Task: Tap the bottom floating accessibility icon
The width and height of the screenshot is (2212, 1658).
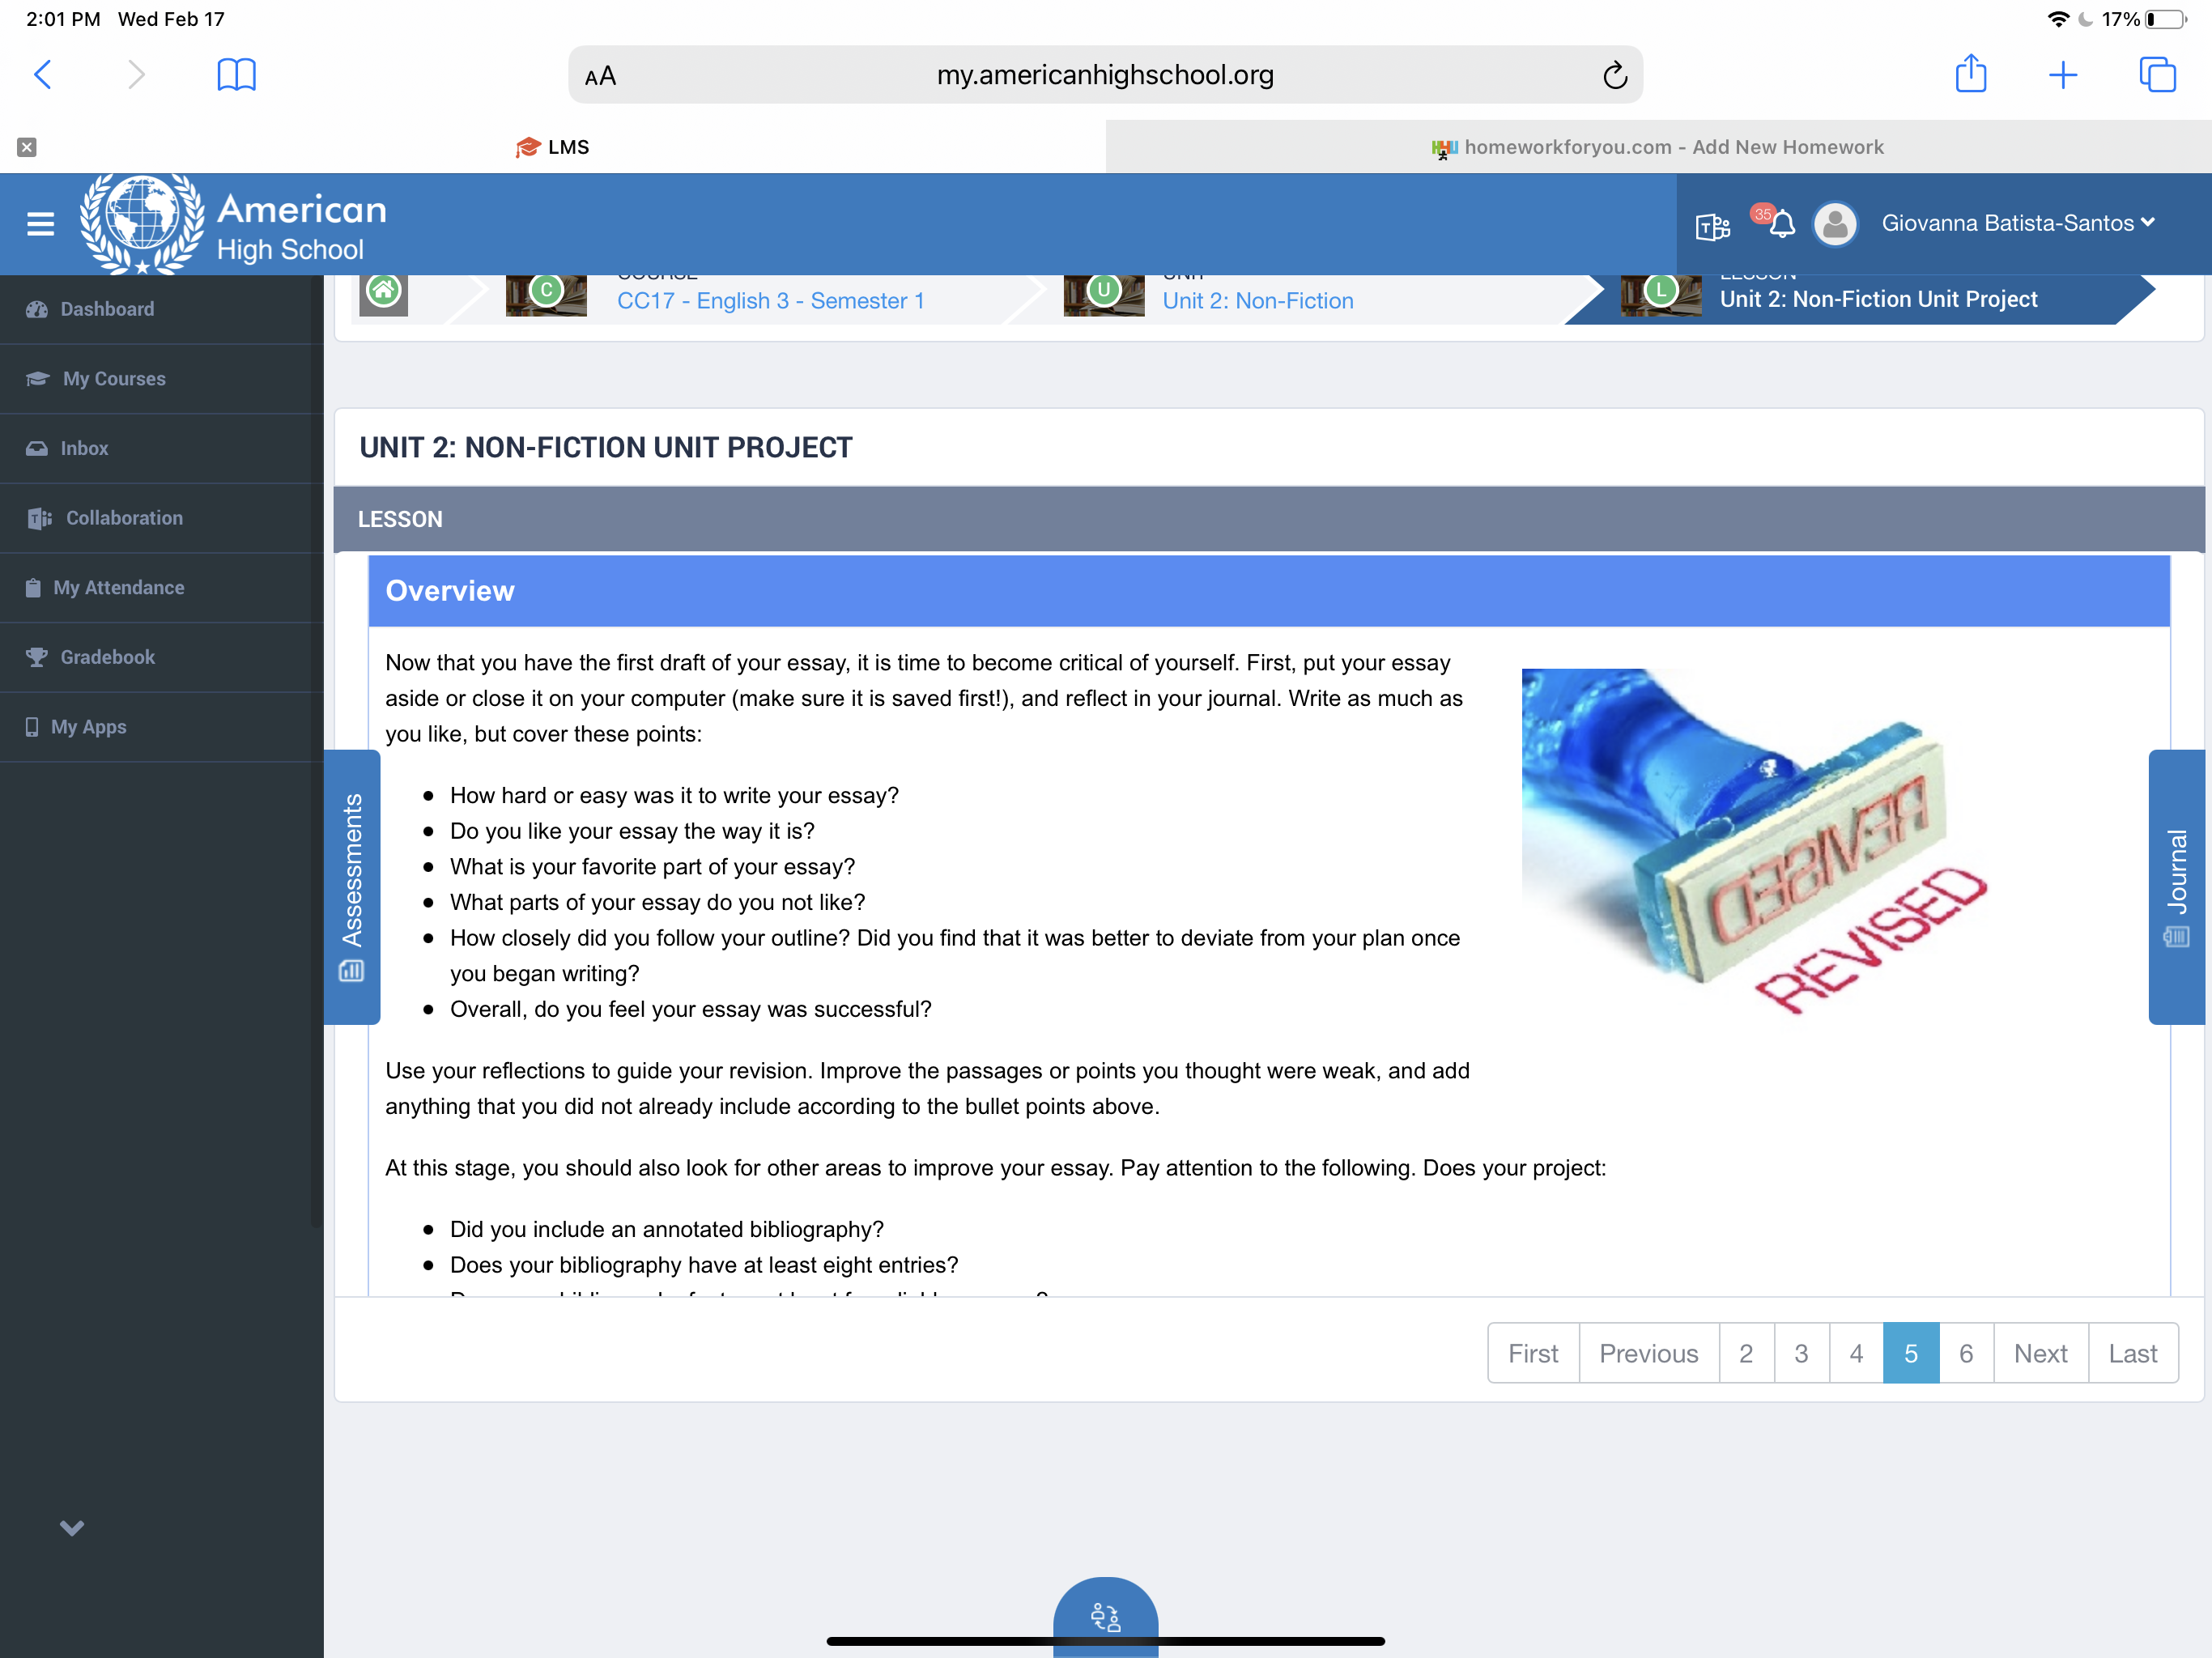Action: pos(1105,1616)
